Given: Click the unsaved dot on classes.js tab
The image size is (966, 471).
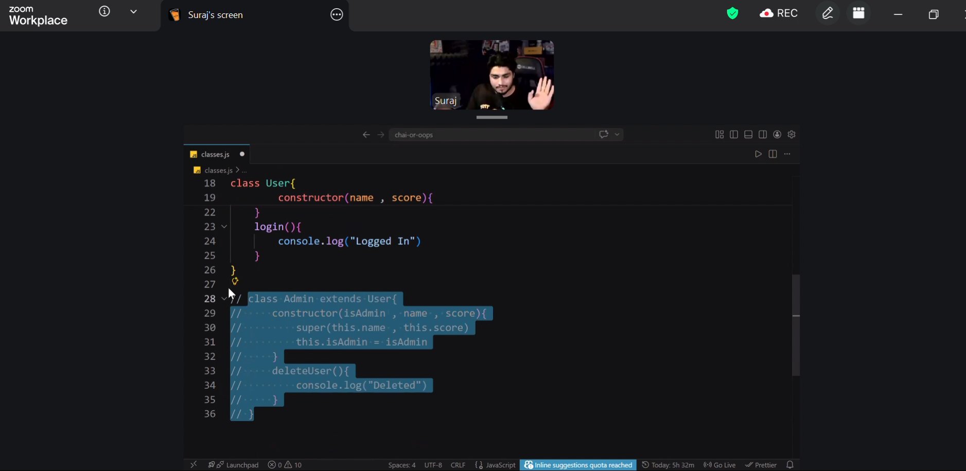Looking at the screenshot, I should pos(242,154).
